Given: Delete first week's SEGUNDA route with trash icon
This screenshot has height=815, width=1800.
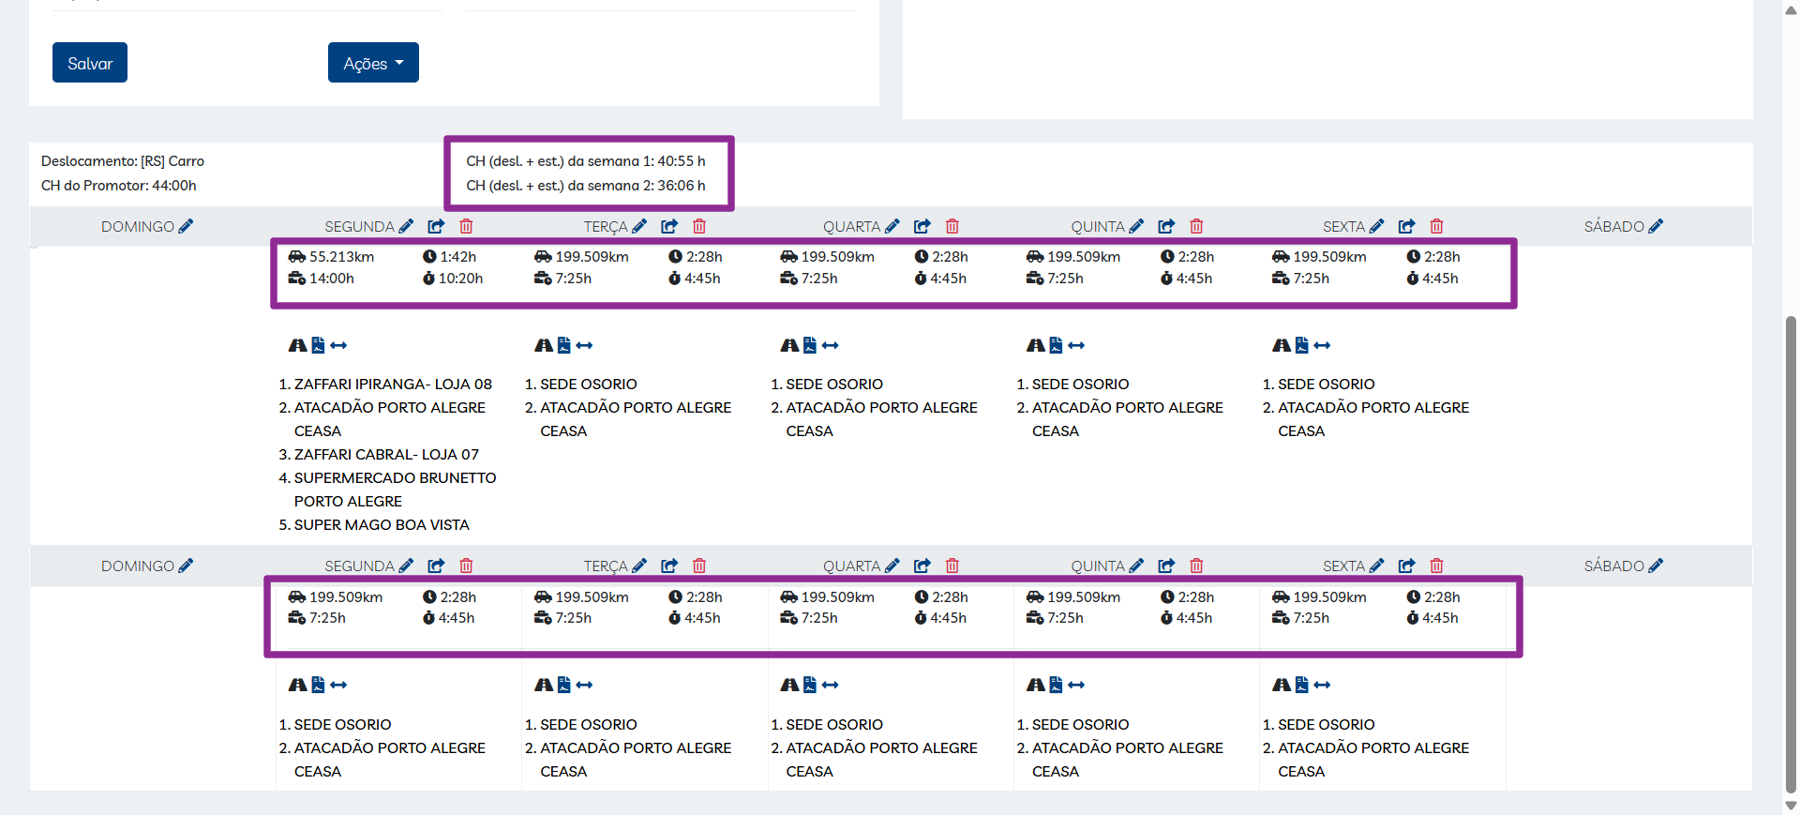Looking at the screenshot, I should pyautogui.click(x=466, y=226).
